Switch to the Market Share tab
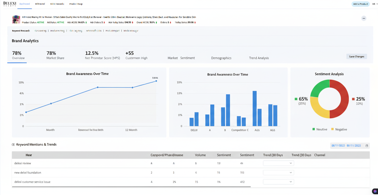This screenshot has height=195, width=378. [55, 55]
